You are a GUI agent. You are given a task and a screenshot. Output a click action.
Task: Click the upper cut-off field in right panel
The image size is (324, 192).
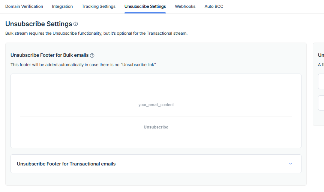(321, 81)
